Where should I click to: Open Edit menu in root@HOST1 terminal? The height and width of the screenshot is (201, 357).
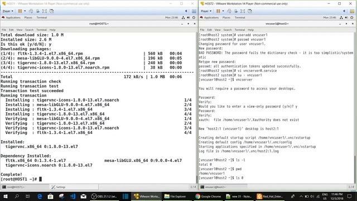click(11, 30)
